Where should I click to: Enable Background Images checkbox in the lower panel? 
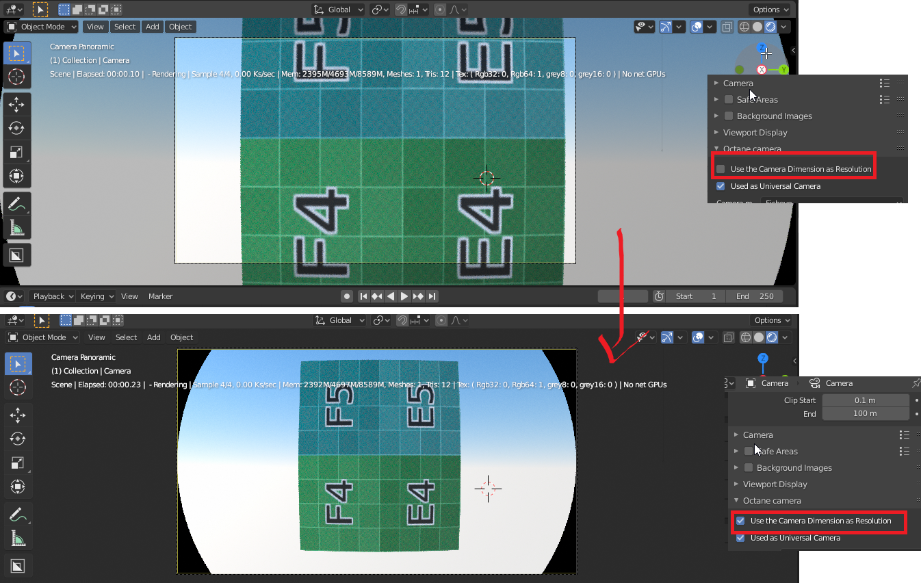(749, 468)
